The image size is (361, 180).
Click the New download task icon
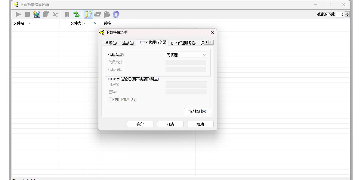36,14
